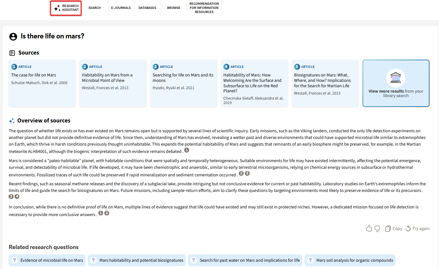
Task: Open Recommendation for Information Resources
Action: coord(204,8)
